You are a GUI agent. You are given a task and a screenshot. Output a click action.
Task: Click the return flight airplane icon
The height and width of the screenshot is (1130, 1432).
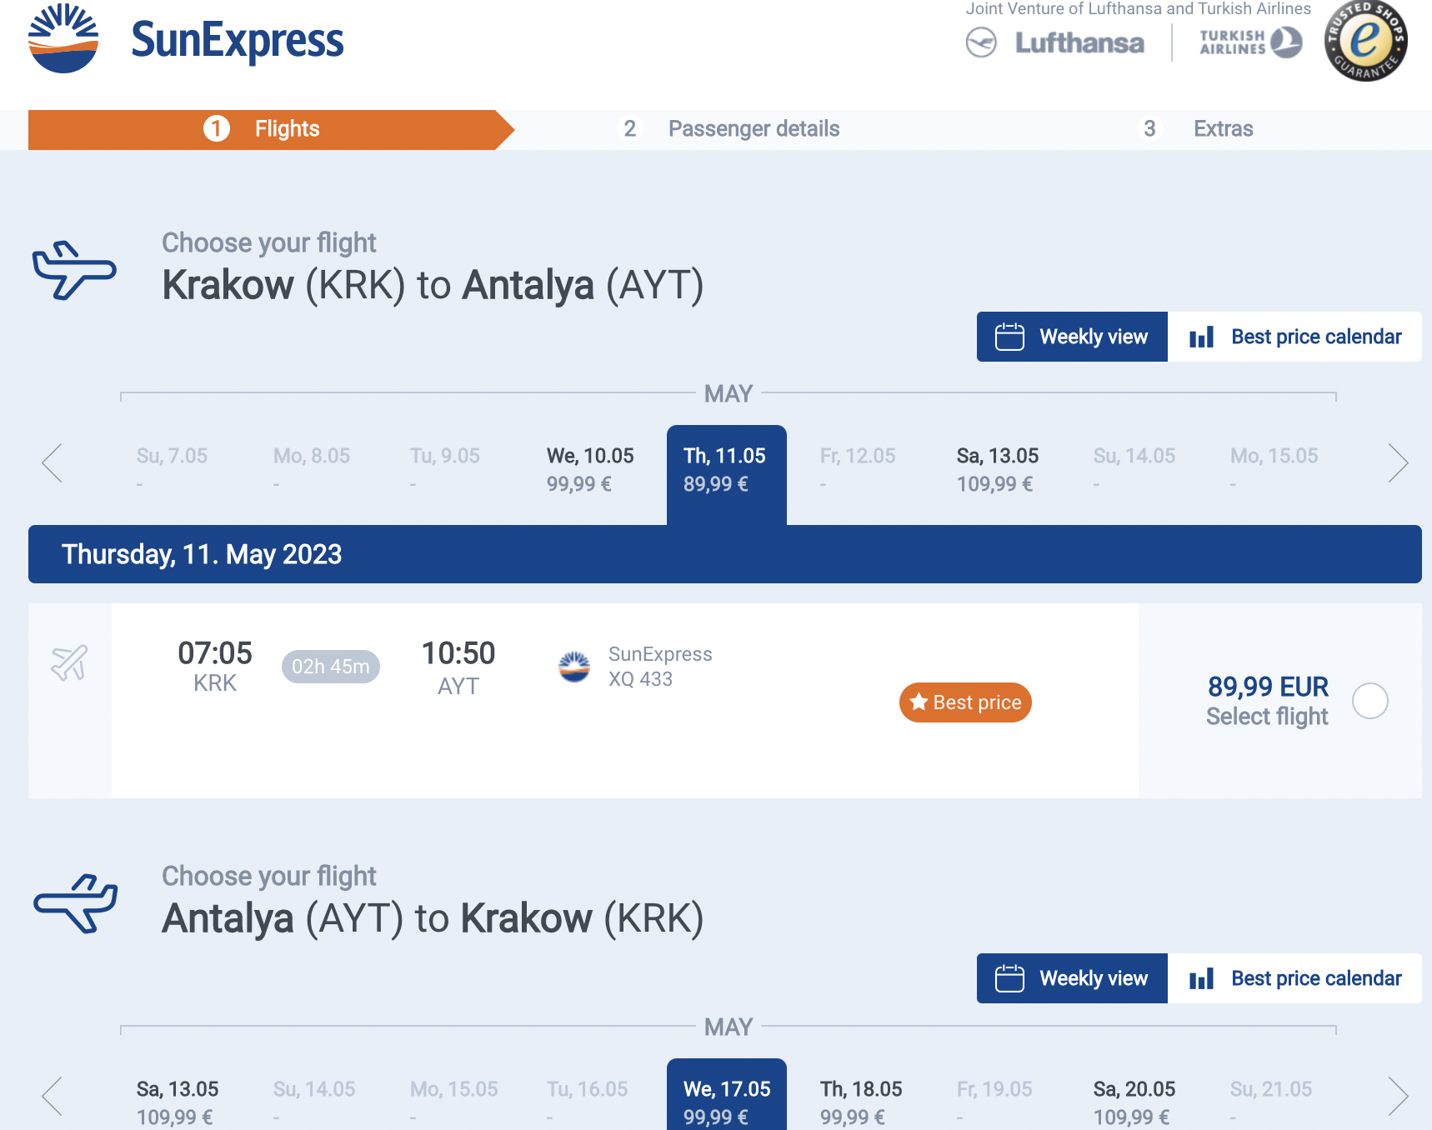[76, 903]
